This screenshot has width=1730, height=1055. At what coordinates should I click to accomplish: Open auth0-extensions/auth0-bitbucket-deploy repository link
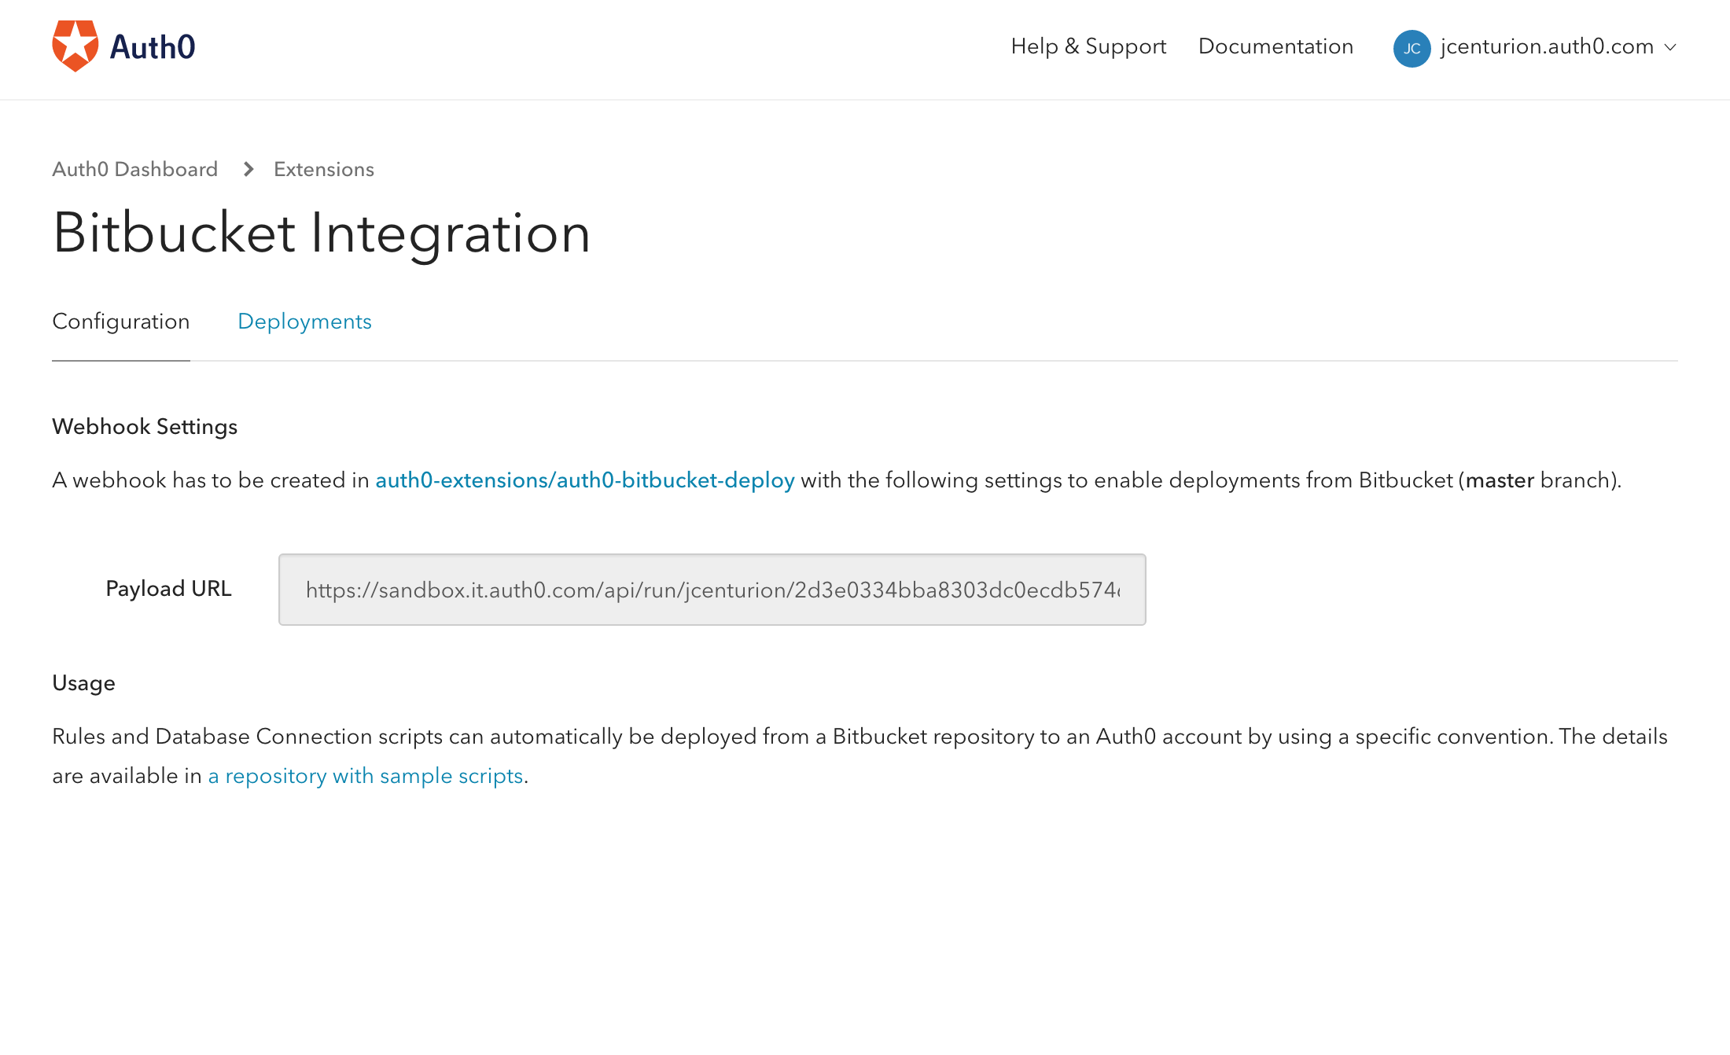[585, 480]
